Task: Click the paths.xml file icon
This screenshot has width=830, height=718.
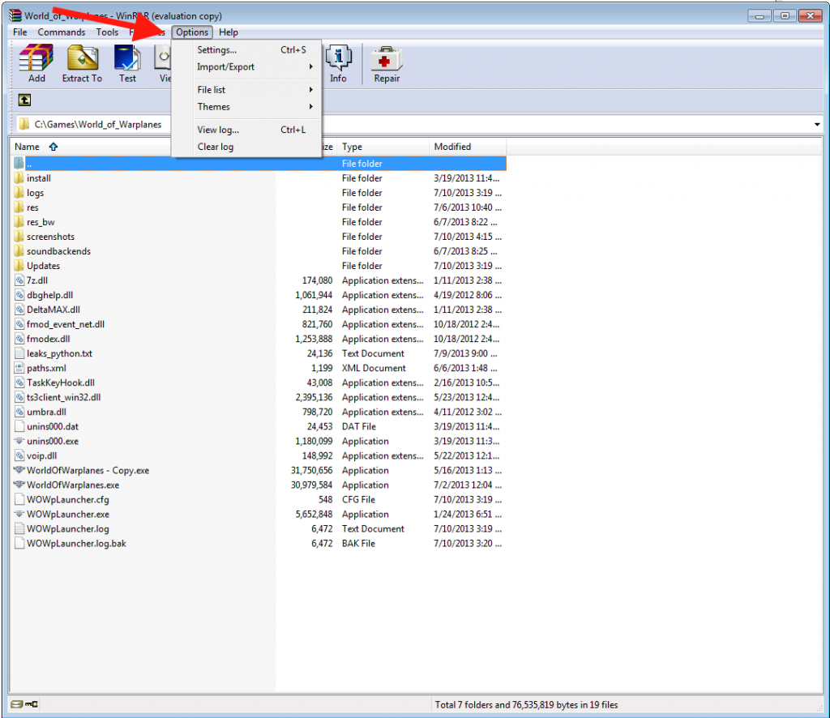Action: (19, 368)
